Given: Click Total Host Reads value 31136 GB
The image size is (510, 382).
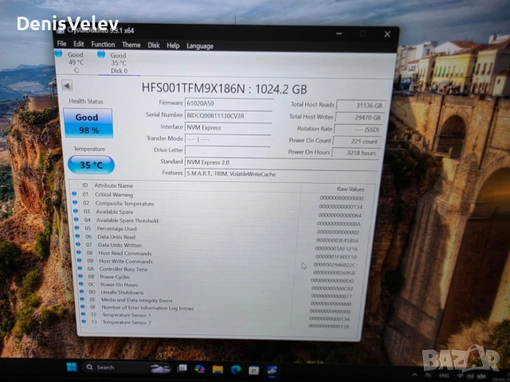Looking at the screenshot, I should (361, 105).
